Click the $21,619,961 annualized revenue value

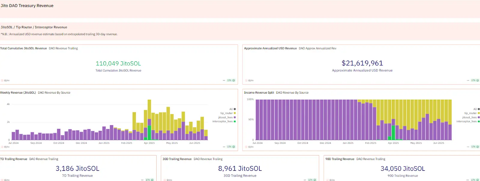(362, 63)
